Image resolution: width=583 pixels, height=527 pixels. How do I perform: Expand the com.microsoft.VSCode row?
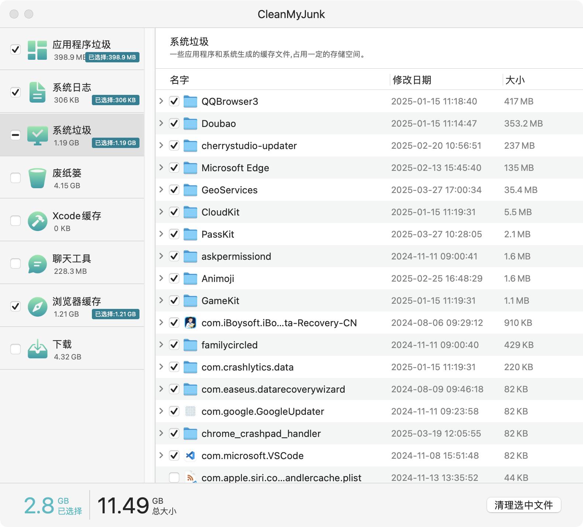coord(161,455)
